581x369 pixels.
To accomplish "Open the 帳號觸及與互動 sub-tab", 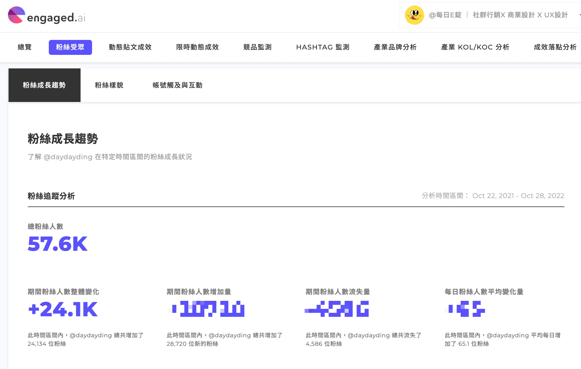I will click(177, 85).
